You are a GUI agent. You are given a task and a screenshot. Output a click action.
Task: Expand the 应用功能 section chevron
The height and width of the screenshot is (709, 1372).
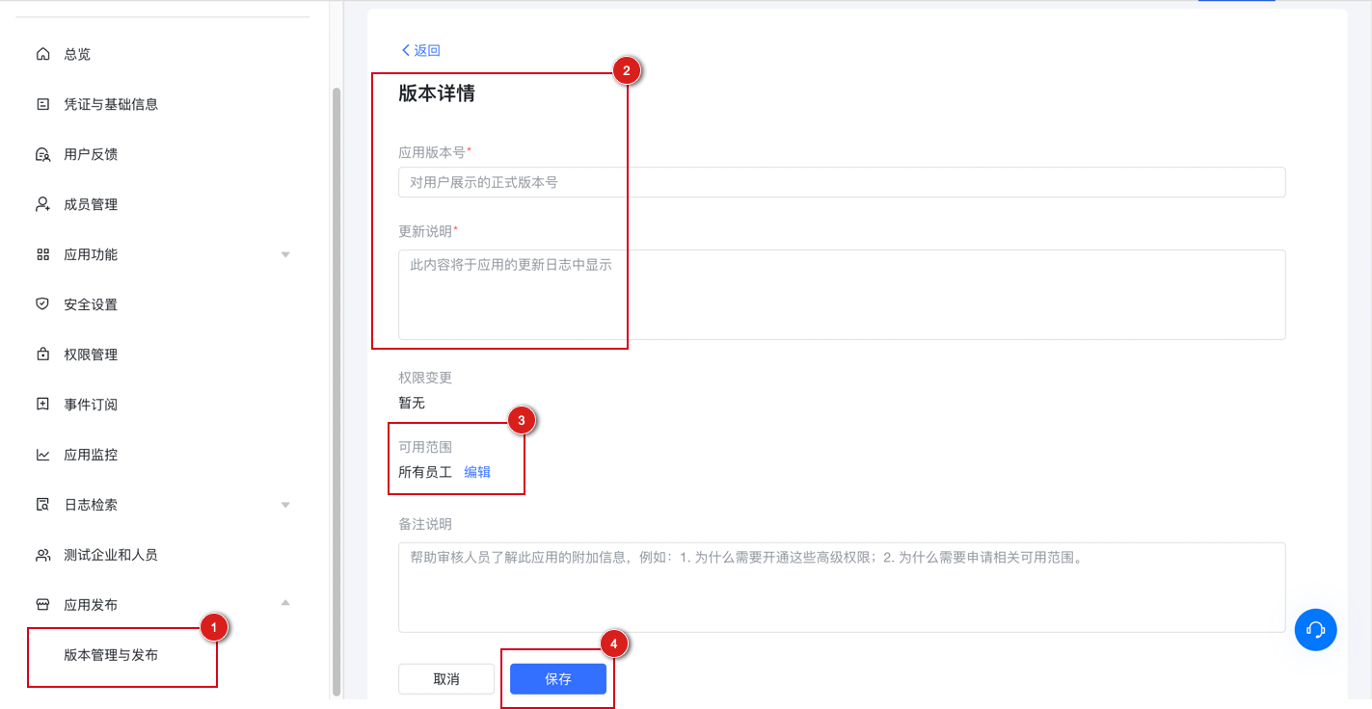tap(285, 254)
